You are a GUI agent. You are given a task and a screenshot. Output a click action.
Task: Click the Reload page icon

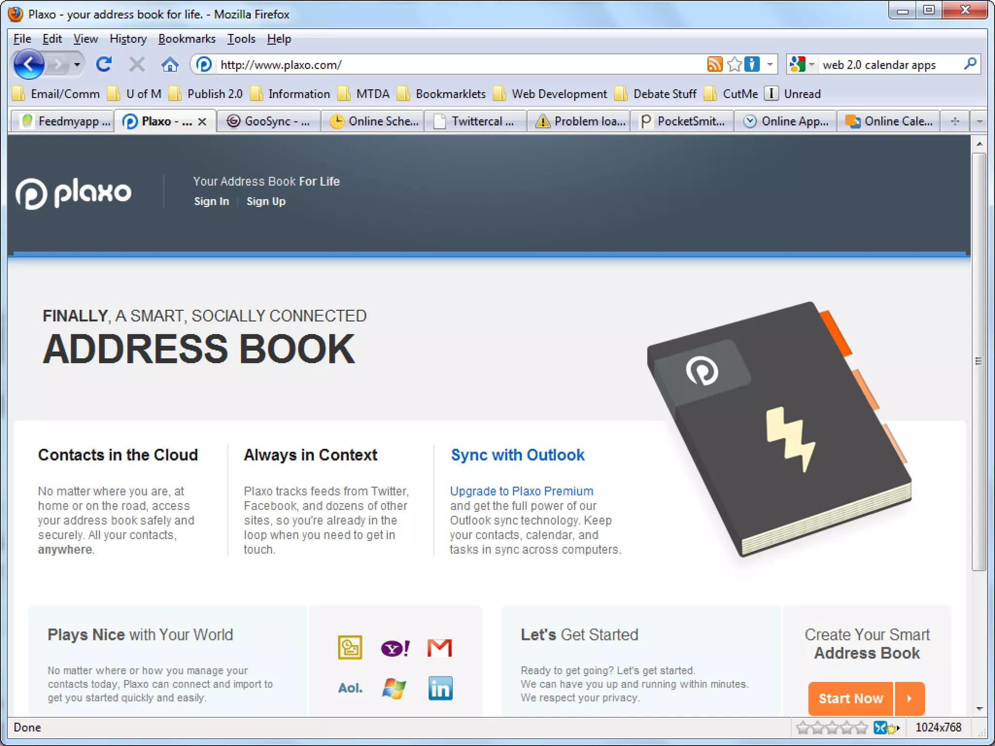[103, 64]
